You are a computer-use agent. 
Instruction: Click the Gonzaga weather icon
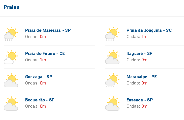pos(11,80)
